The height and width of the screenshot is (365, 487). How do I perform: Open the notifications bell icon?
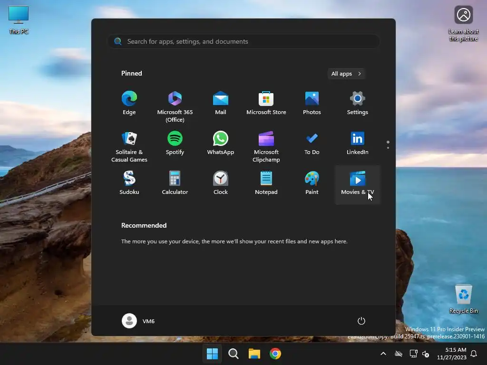tap(474, 354)
